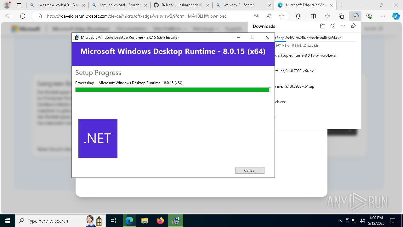Close the ilspy download search tab
The height and width of the screenshot is (227, 403).
pos(145,5)
